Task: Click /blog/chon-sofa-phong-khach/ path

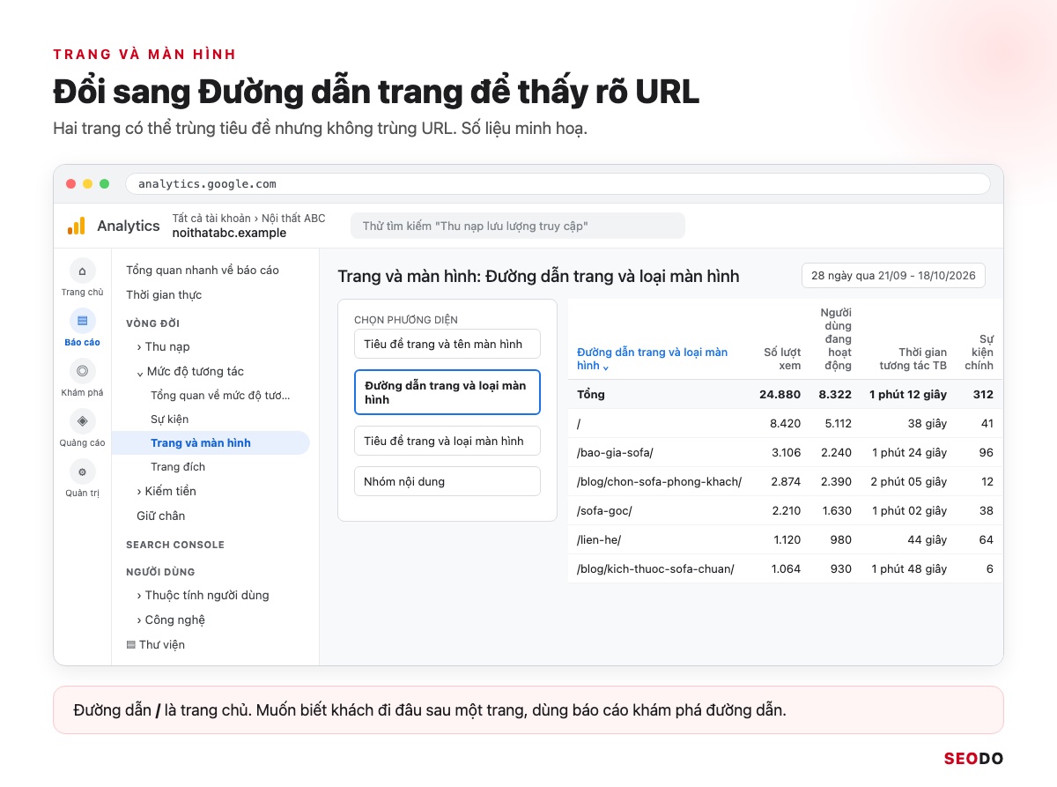Action: 659,481
